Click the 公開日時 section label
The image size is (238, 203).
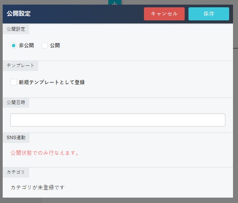pos(16,103)
